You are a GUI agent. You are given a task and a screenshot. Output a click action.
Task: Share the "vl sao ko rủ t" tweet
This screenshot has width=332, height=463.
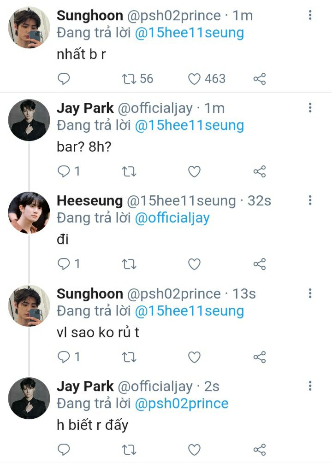pos(260,357)
